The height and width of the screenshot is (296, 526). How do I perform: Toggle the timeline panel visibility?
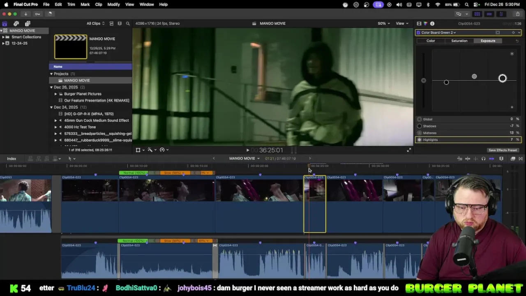(489, 14)
